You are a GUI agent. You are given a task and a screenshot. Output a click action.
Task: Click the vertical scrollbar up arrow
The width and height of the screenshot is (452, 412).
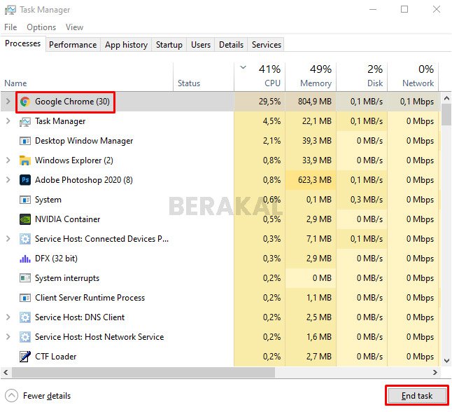(446, 98)
